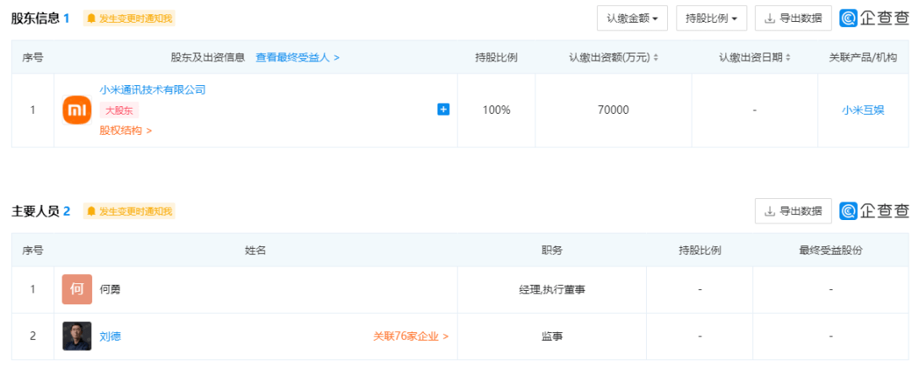
Task: Open the 认缴金额 dropdown
Action: 632,18
